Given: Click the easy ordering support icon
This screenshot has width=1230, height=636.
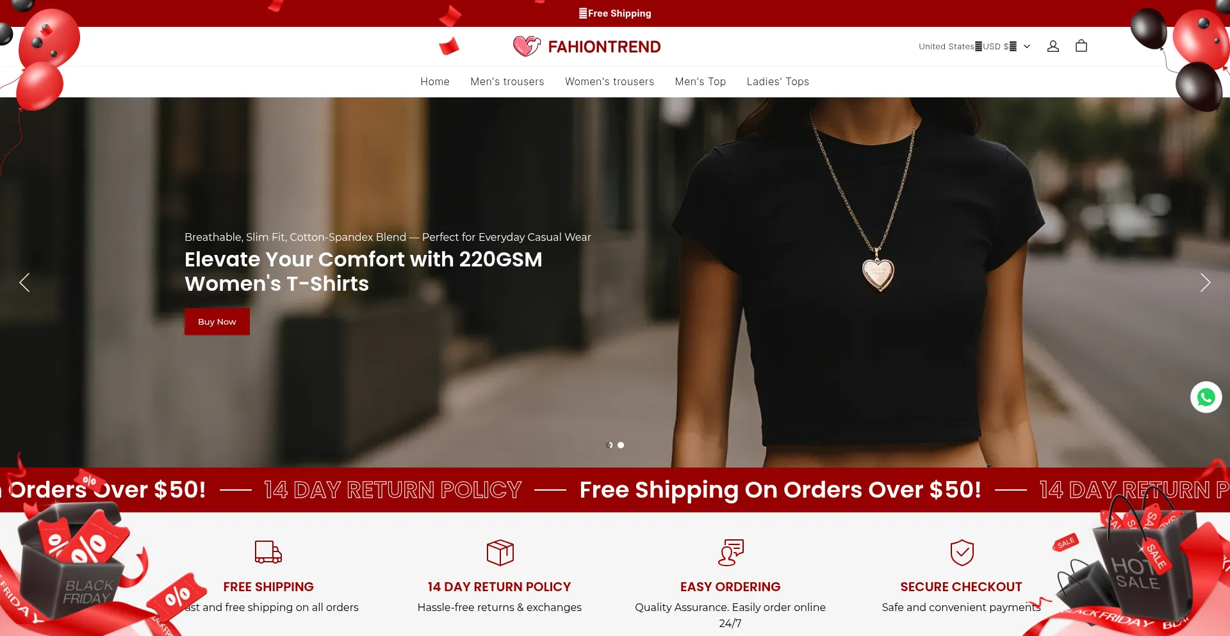Looking at the screenshot, I should tap(730, 552).
